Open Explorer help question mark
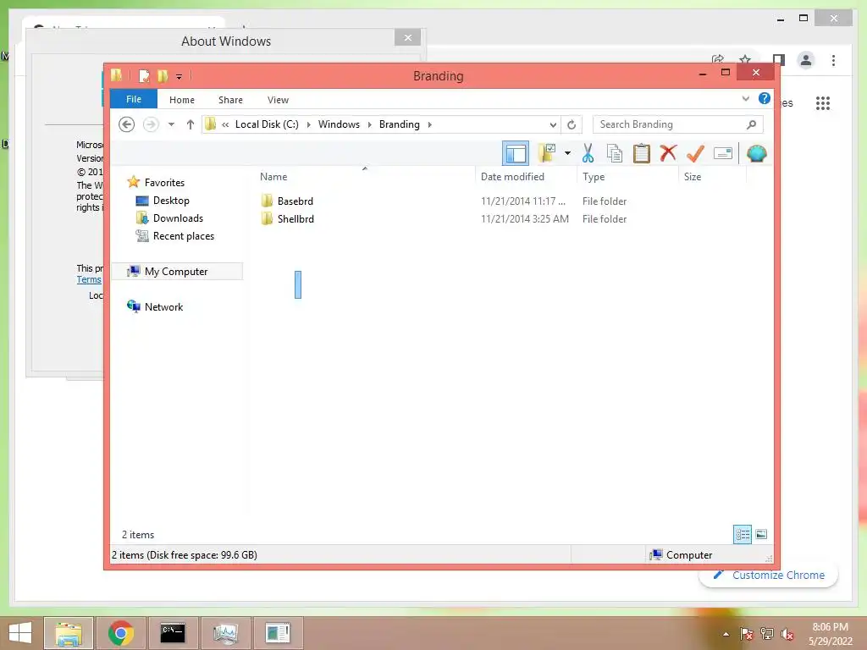The image size is (867, 650). pyautogui.click(x=765, y=98)
